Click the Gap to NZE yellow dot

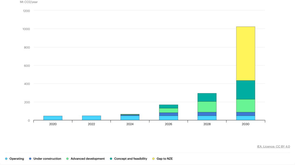coord(153,159)
